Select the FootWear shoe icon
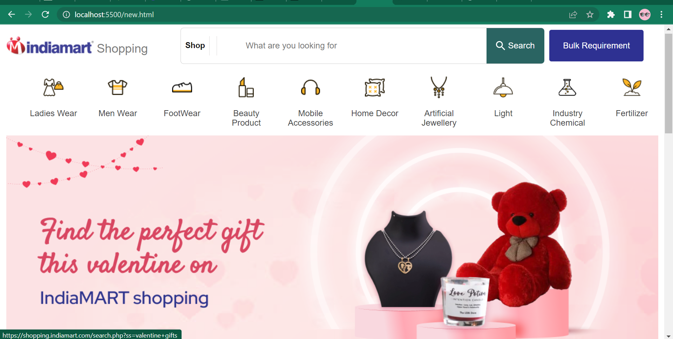 182,87
